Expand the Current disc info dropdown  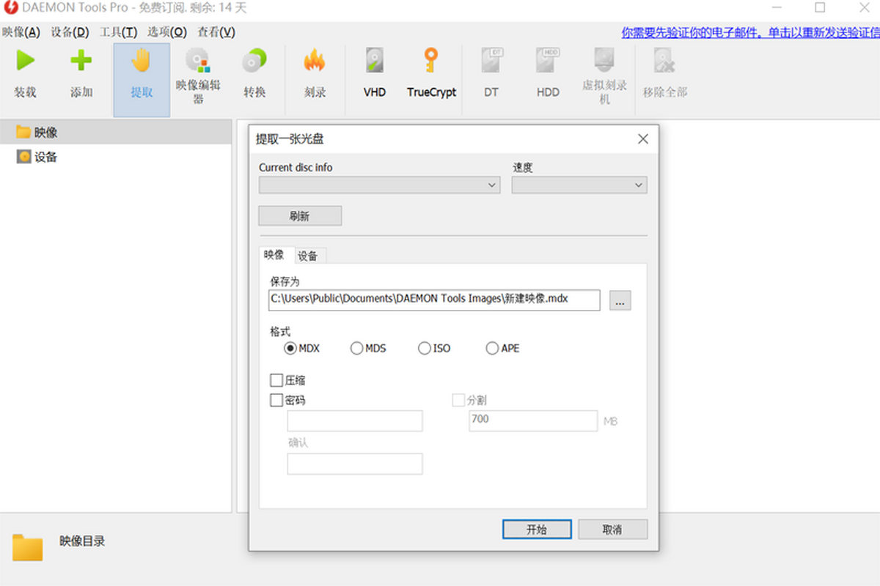pos(379,185)
